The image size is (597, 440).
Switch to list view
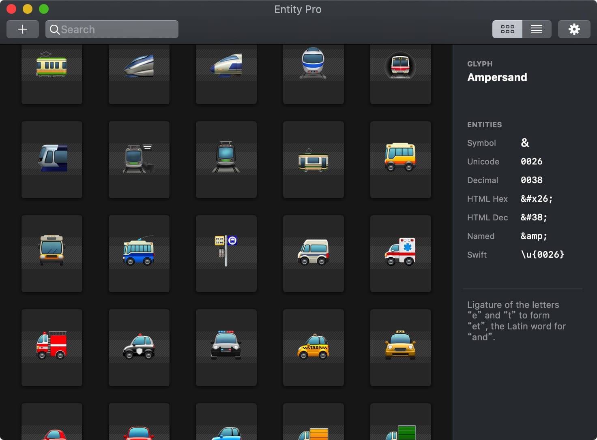point(537,29)
